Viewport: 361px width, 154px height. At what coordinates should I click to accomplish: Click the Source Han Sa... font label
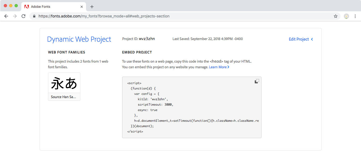(64, 97)
